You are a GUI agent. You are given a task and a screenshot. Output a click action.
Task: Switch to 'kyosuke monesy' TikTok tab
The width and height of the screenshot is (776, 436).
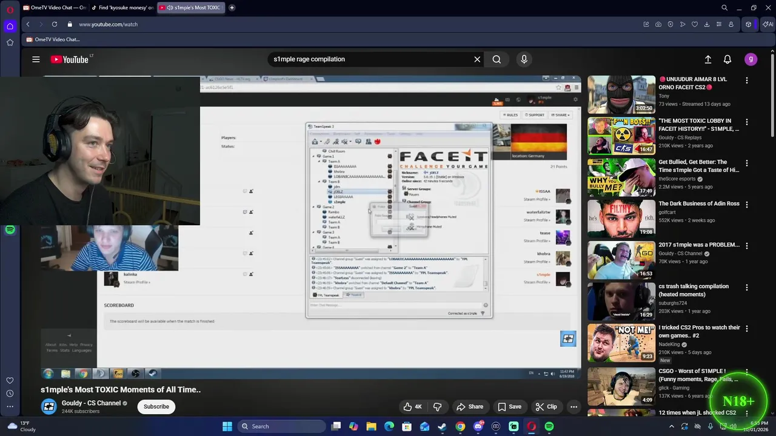pos(122,8)
